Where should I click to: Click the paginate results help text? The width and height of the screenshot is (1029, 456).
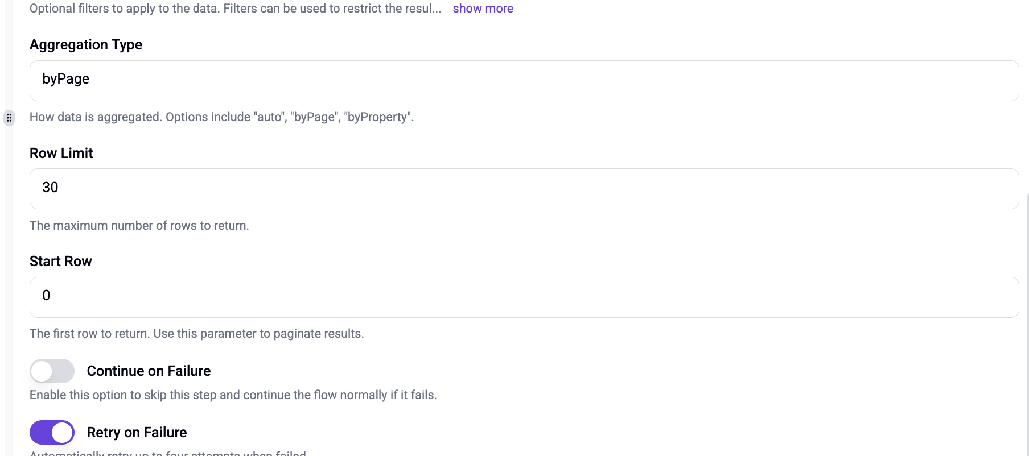point(197,334)
